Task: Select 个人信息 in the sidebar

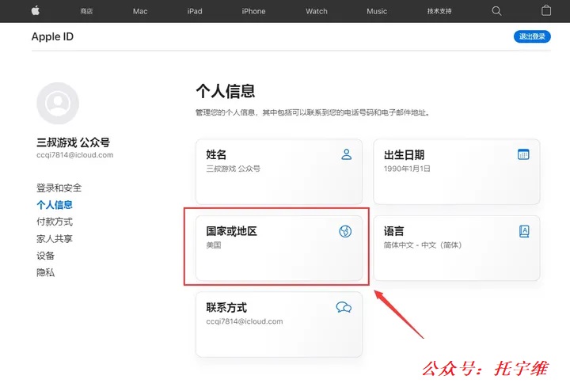Action: (x=55, y=205)
